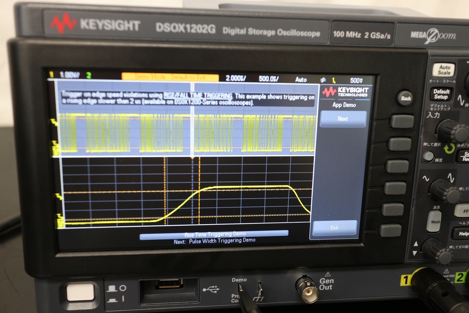The height and width of the screenshot is (313, 469).
Task: Tap the Exit softkey on screen
Action: click(335, 228)
